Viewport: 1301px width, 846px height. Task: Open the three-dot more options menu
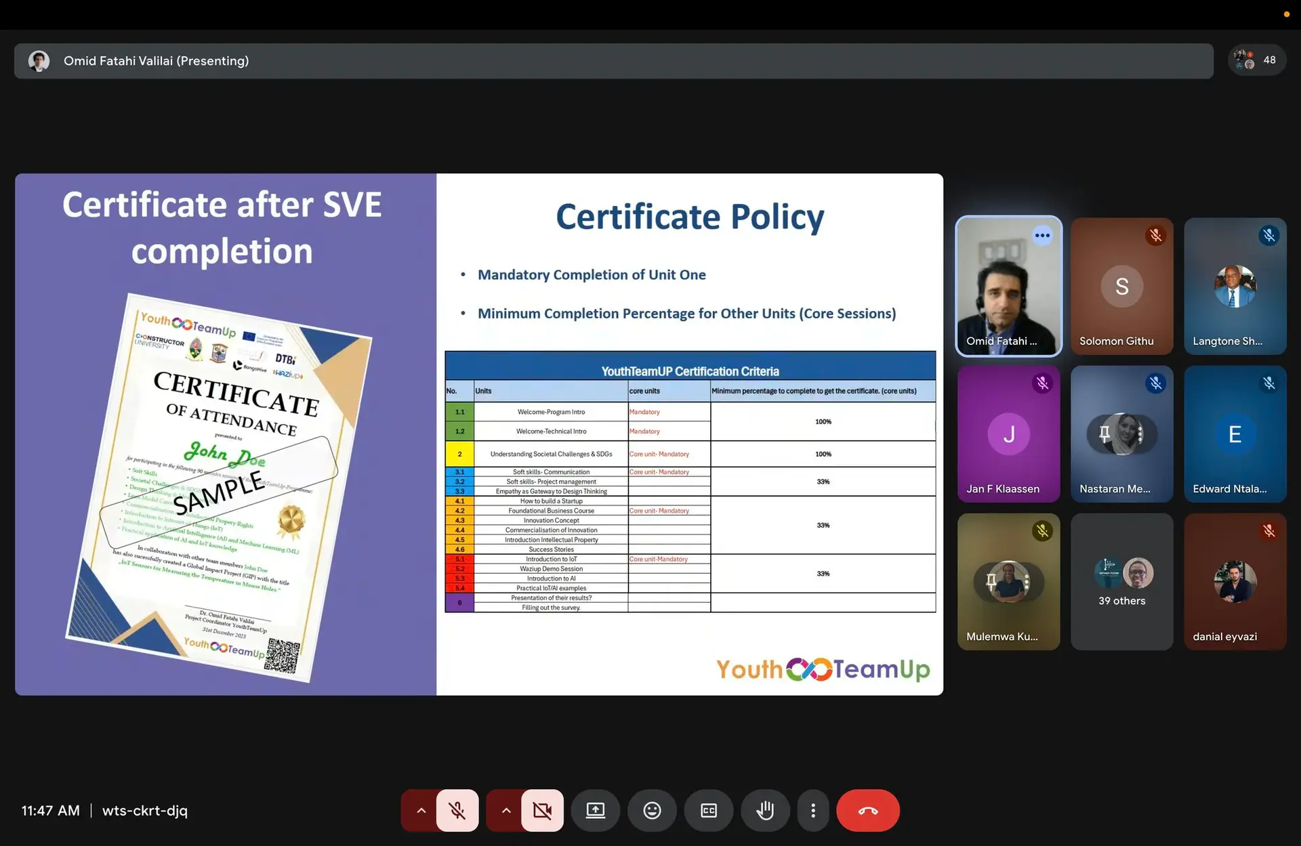(813, 810)
